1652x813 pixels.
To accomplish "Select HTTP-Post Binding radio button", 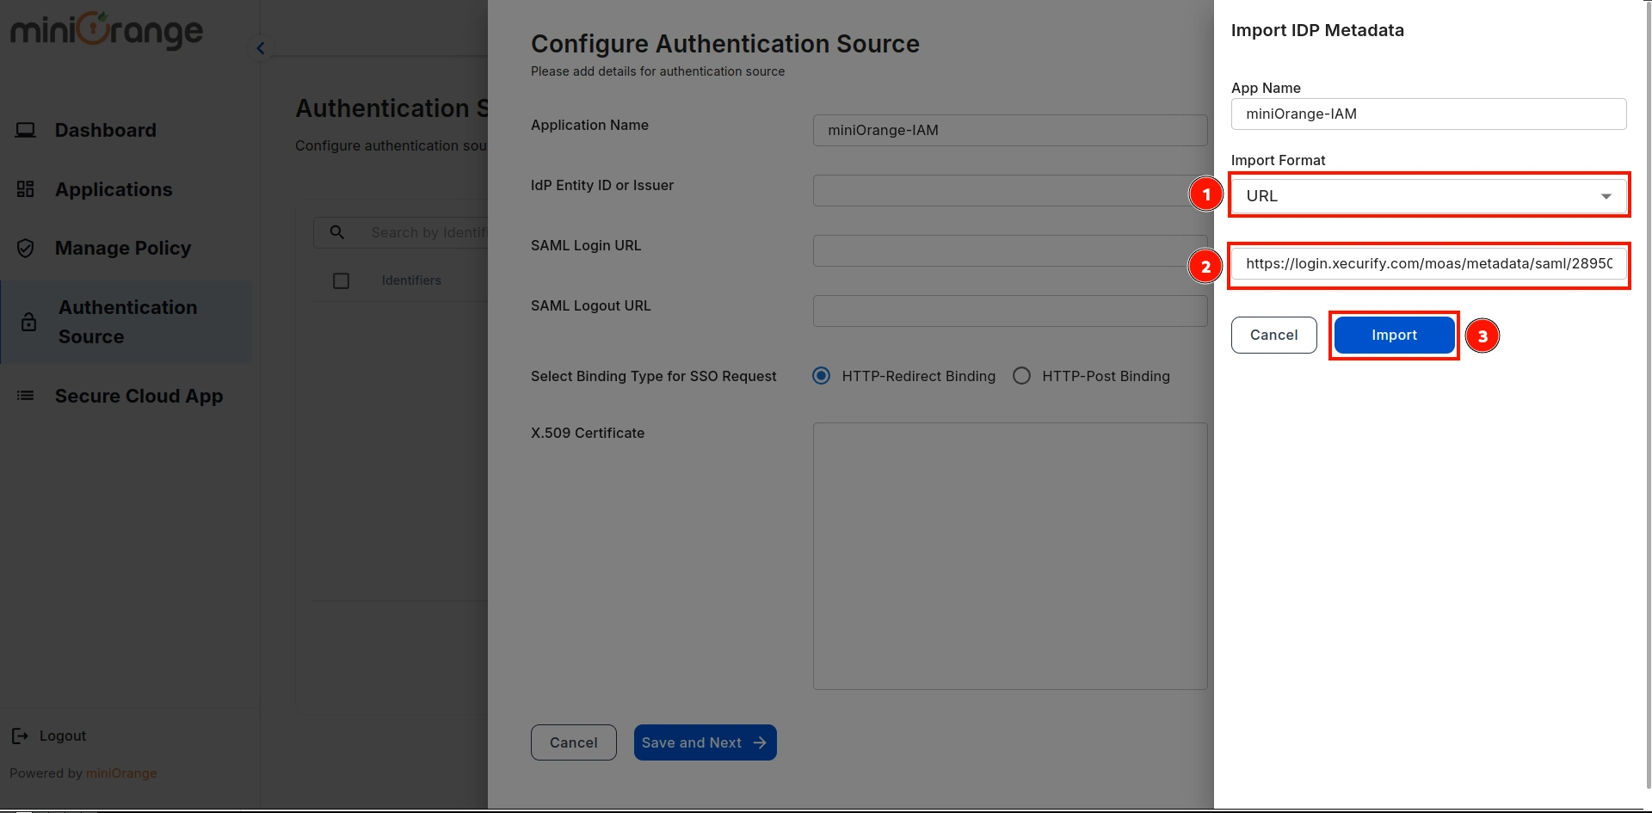I will tap(1021, 376).
